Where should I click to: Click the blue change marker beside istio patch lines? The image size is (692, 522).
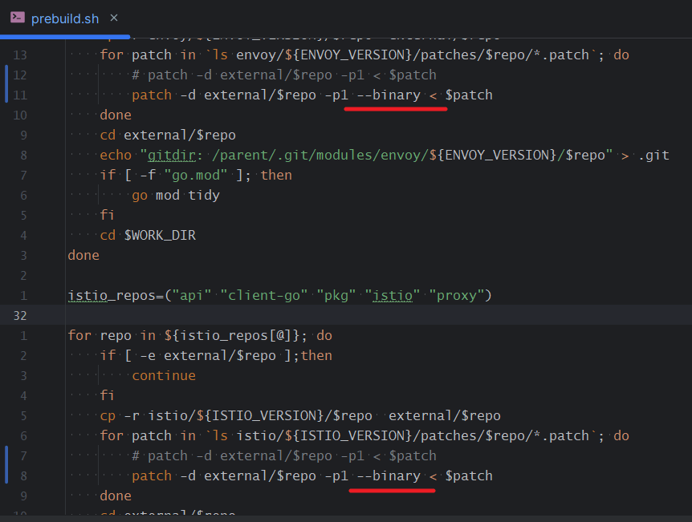coord(6,466)
